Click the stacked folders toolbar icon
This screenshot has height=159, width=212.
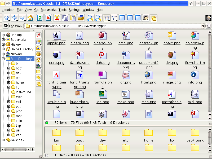[x=154, y=18]
